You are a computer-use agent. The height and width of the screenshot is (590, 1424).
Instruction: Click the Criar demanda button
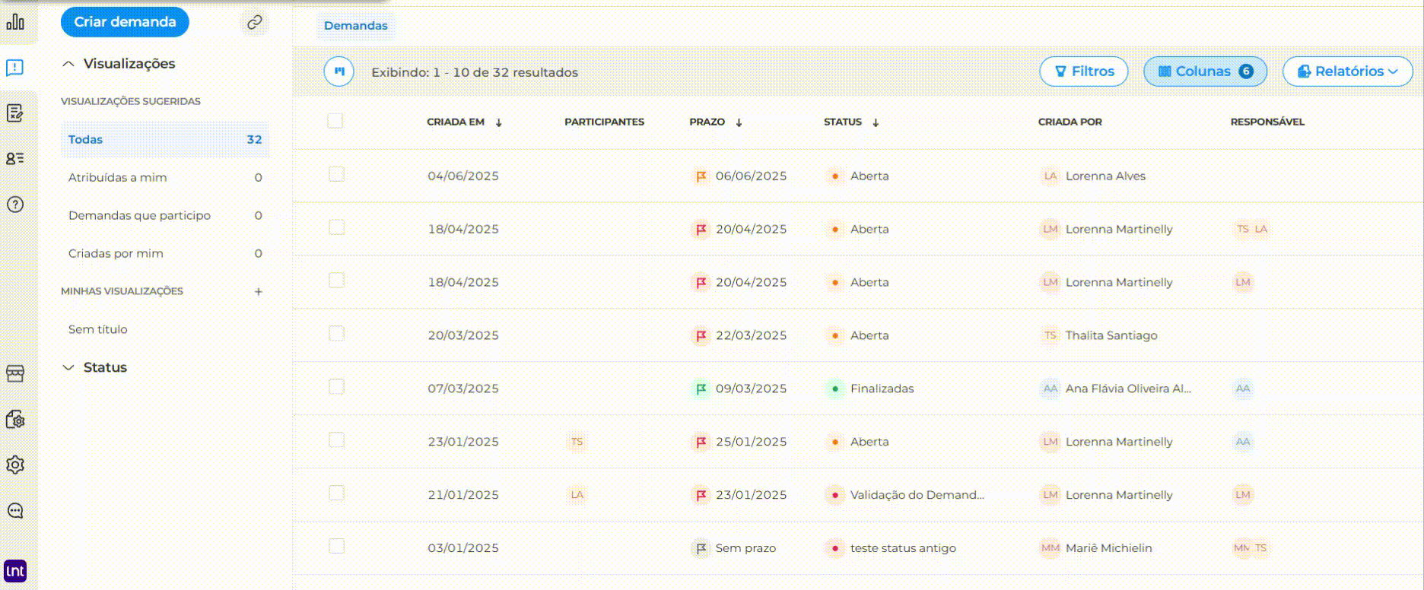click(x=125, y=22)
